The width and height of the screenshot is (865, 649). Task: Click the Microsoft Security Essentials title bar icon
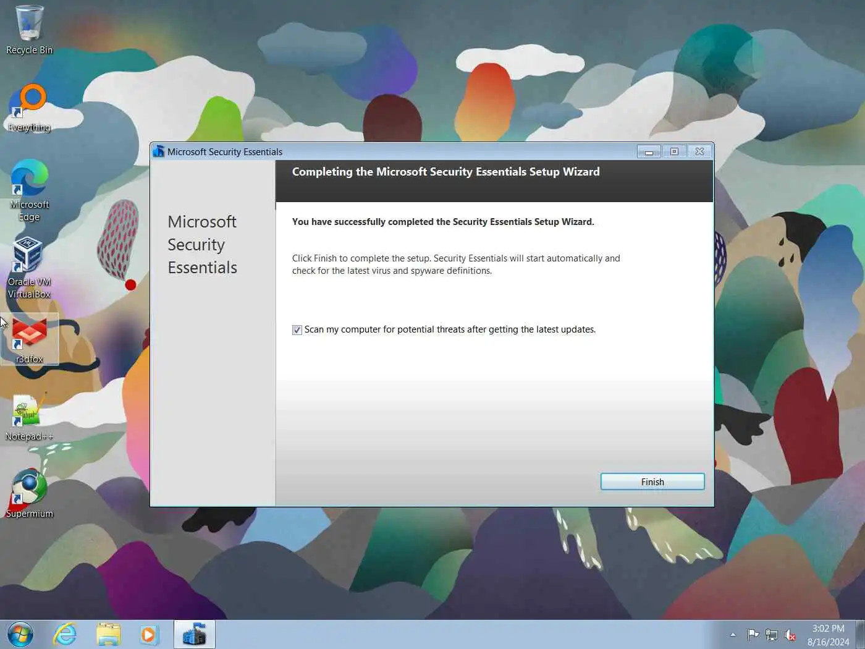(159, 151)
